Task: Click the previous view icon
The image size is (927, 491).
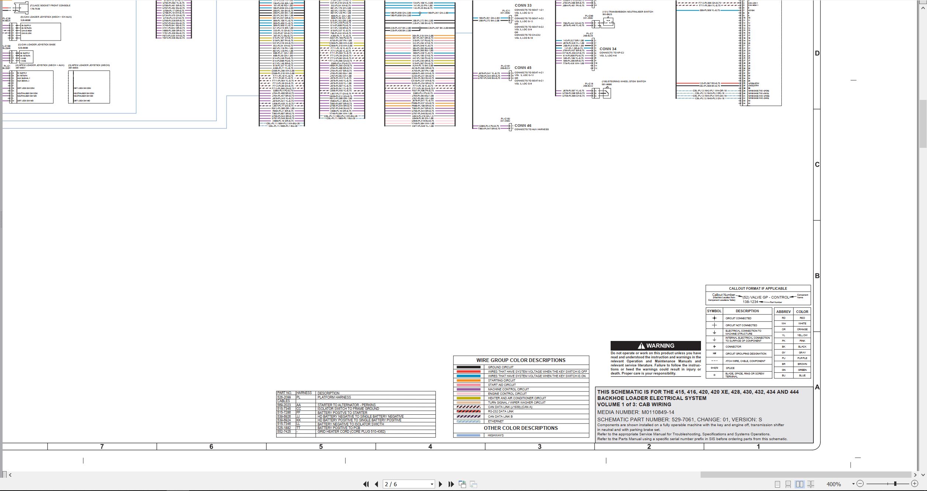Action: (462, 484)
